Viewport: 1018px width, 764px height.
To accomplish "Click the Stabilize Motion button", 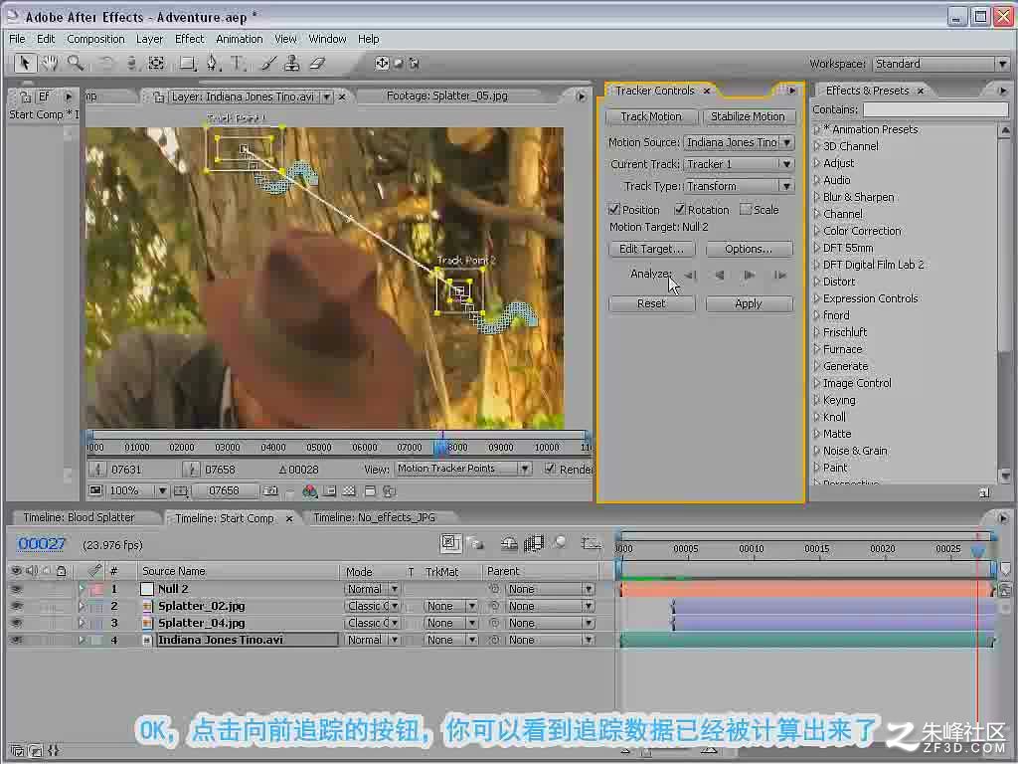I will click(748, 117).
